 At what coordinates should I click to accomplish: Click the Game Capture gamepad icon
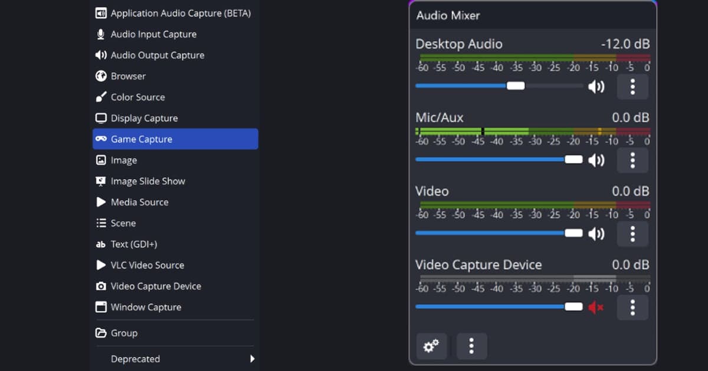coord(101,139)
